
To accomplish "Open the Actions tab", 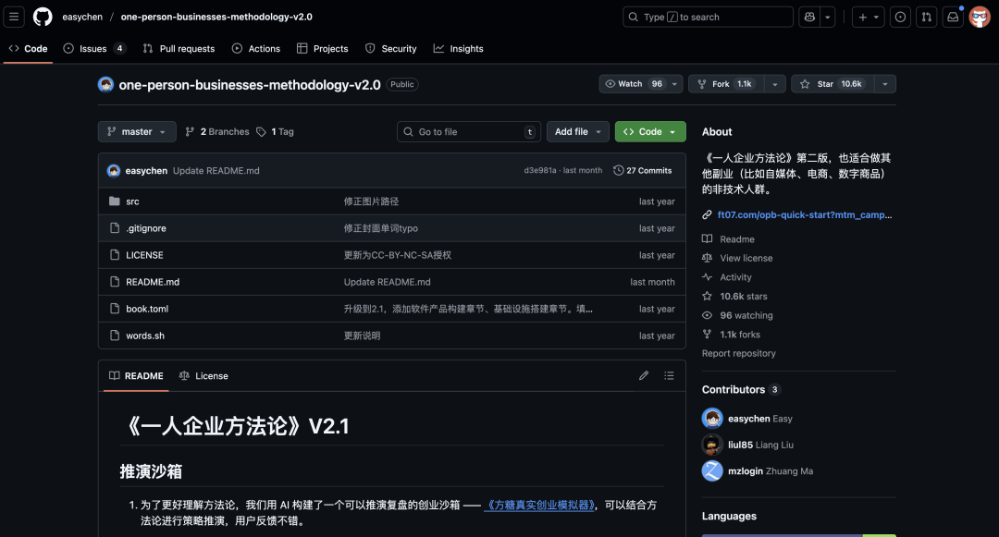I will 256,48.
